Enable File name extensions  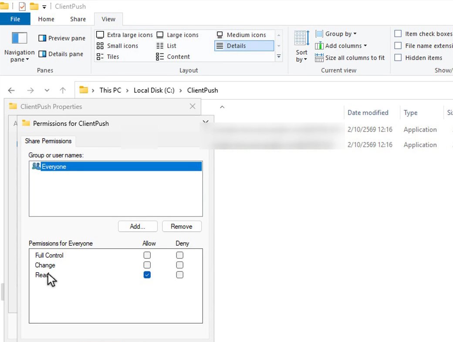coord(398,46)
